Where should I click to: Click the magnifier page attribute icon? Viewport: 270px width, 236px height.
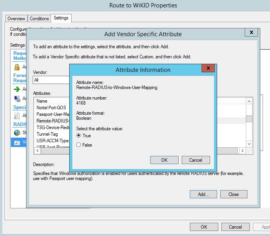[17, 115]
